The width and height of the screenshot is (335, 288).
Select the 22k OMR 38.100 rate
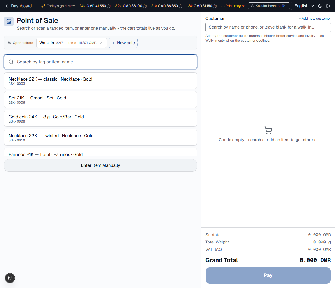click(131, 6)
